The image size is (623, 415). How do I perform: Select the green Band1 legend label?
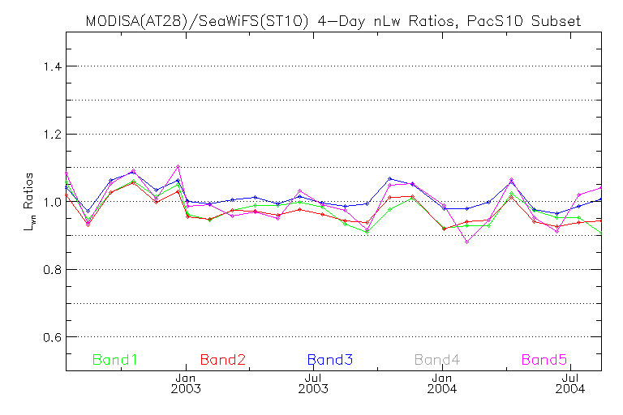[x=115, y=360]
